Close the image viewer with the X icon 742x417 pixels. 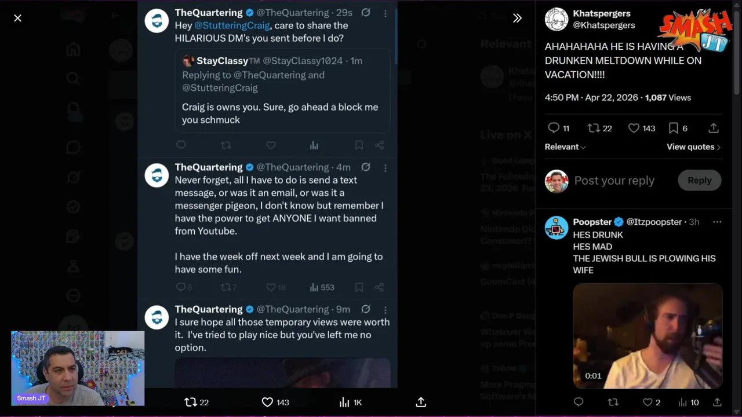(x=18, y=18)
